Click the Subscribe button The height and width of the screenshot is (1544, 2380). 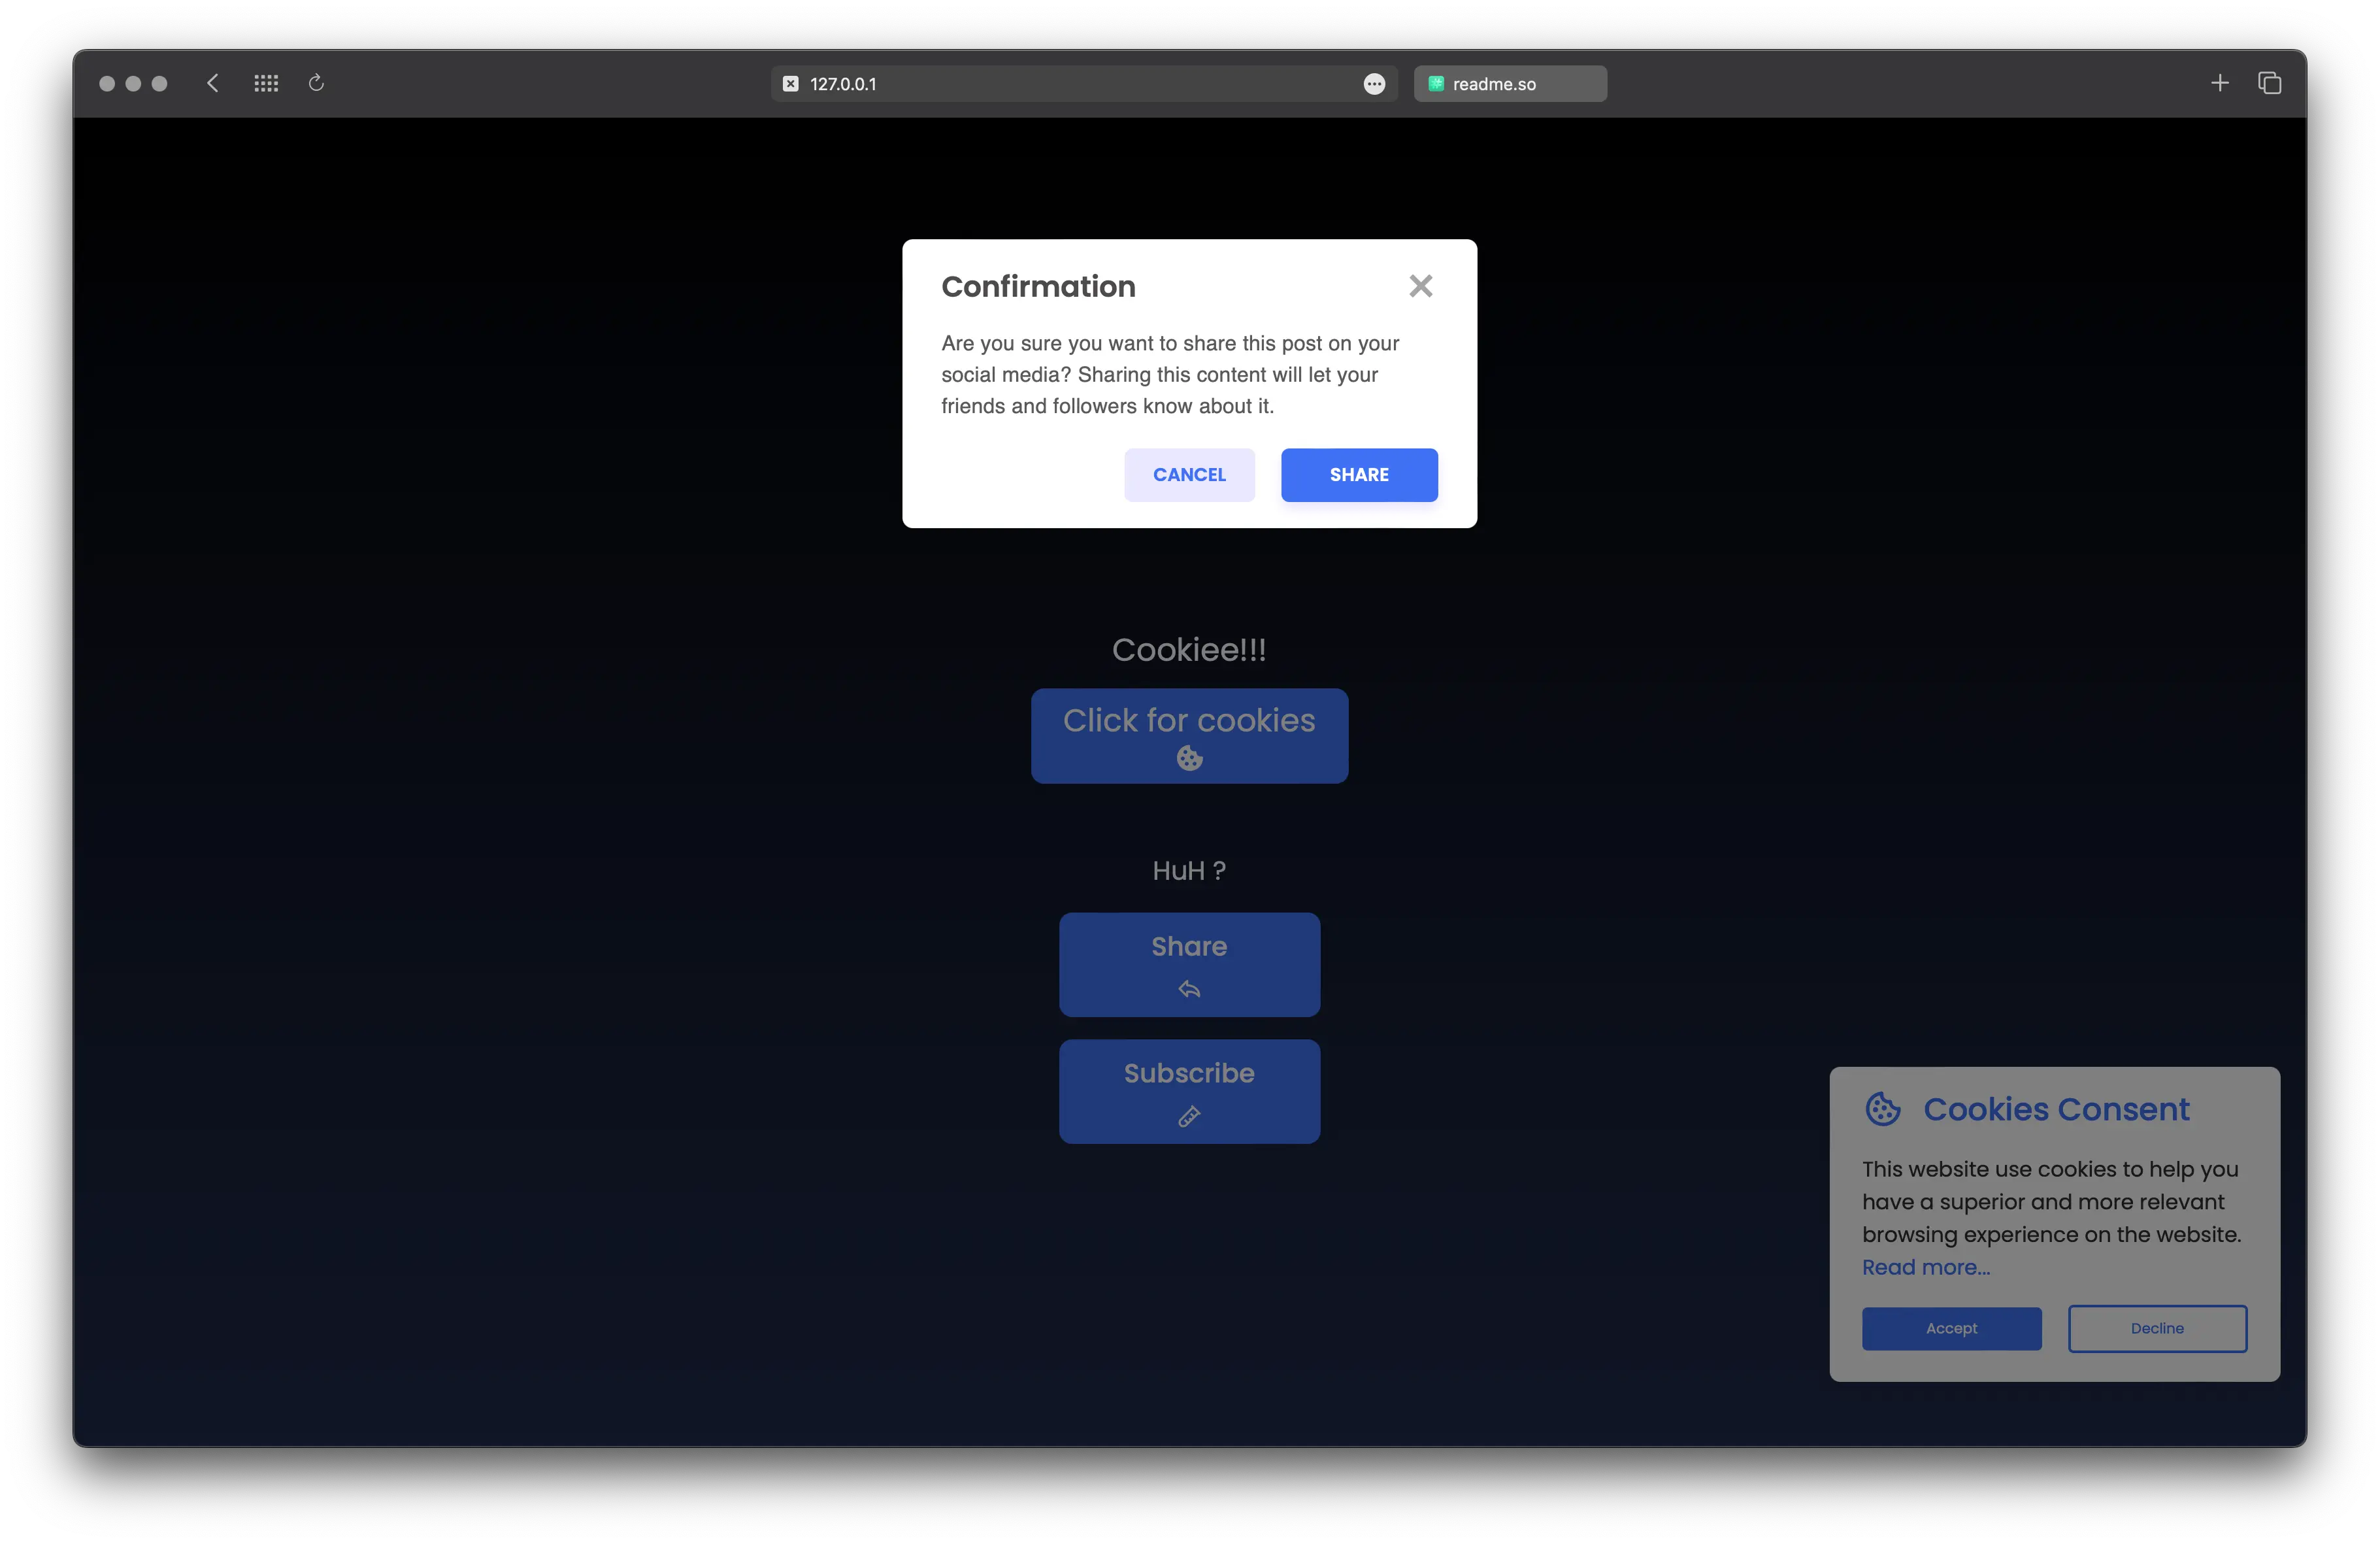pos(1189,1091)
